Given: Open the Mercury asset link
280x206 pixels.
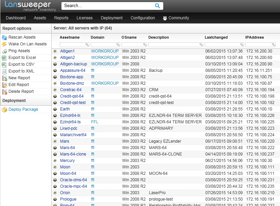Looking at the screenshot, I should point(67,160).
